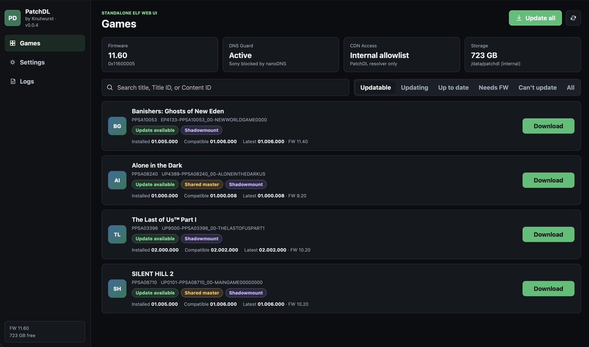Click the SILENT HILL 2 title text
Viewport: 589px width, 347px height.
pyautogui.click(x=152, y=274)
